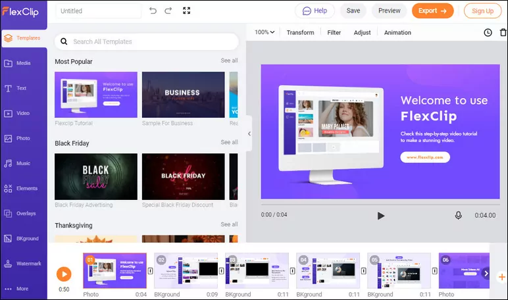Screen dimensions: 508x300
Task: Open the Animation menu
Action: coord(397,32)
